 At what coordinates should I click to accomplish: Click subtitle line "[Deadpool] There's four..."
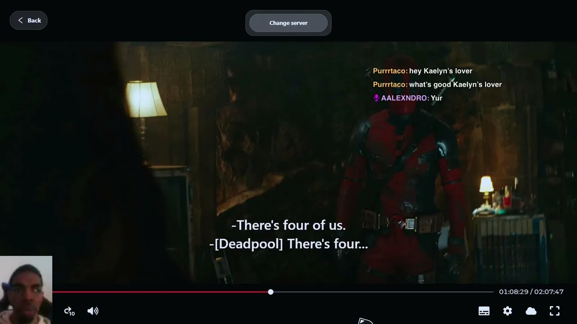[288, 244]
